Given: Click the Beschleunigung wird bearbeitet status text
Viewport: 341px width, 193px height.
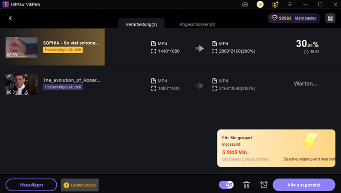Looking at the screenshot, I should tap(309, 159).
